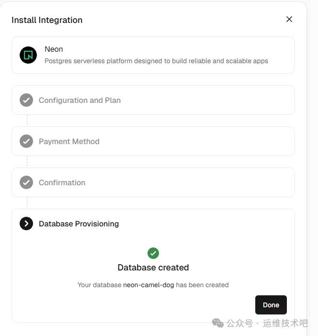The height and width of the screenshot is (336, 318).
Task: Click the Neon integration name
Action: click(x=54, y=49)
